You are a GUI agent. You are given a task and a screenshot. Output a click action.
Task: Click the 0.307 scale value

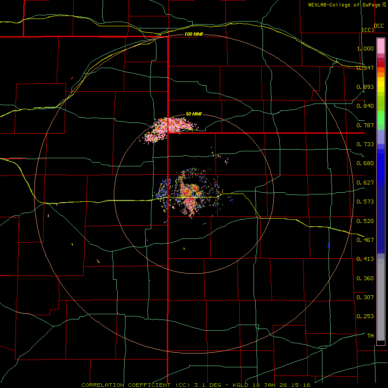pos(365,297)
